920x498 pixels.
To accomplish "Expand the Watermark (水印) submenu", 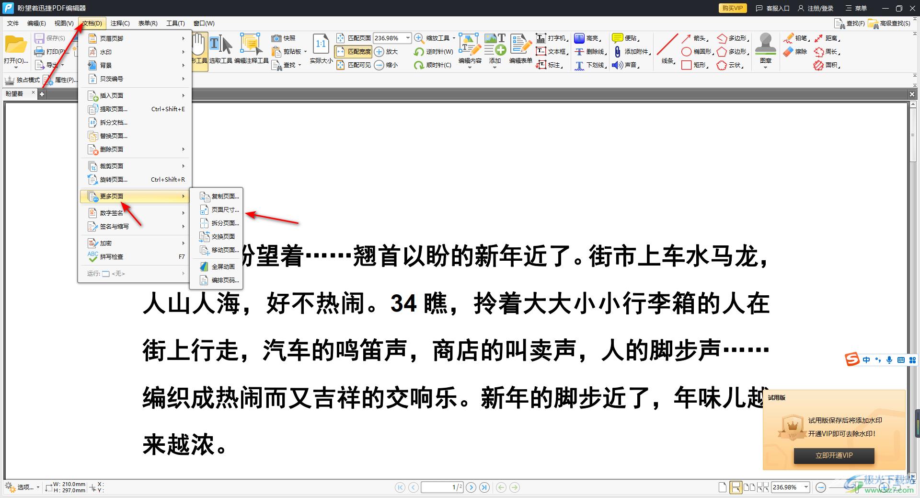I will point(135,52).
